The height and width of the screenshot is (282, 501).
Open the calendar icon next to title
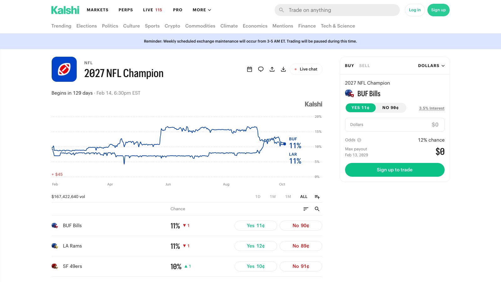(250, 69)
